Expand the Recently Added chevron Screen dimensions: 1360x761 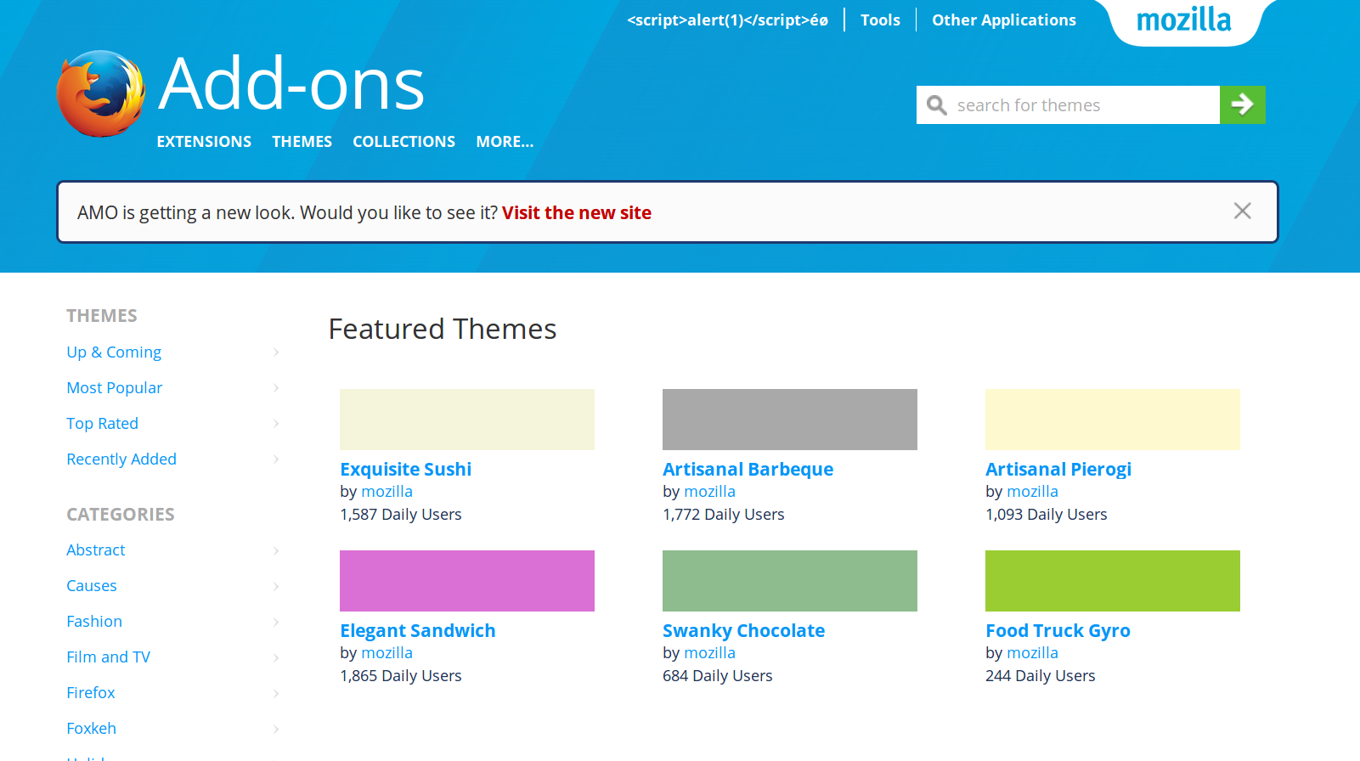tap(276, 459)
